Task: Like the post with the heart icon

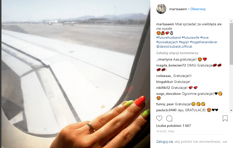Action: point(159,118)
